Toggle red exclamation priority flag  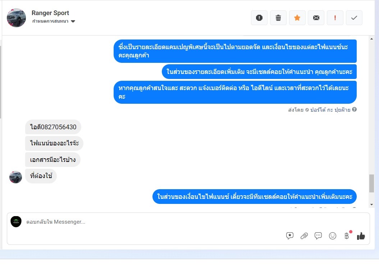point(335,18)
